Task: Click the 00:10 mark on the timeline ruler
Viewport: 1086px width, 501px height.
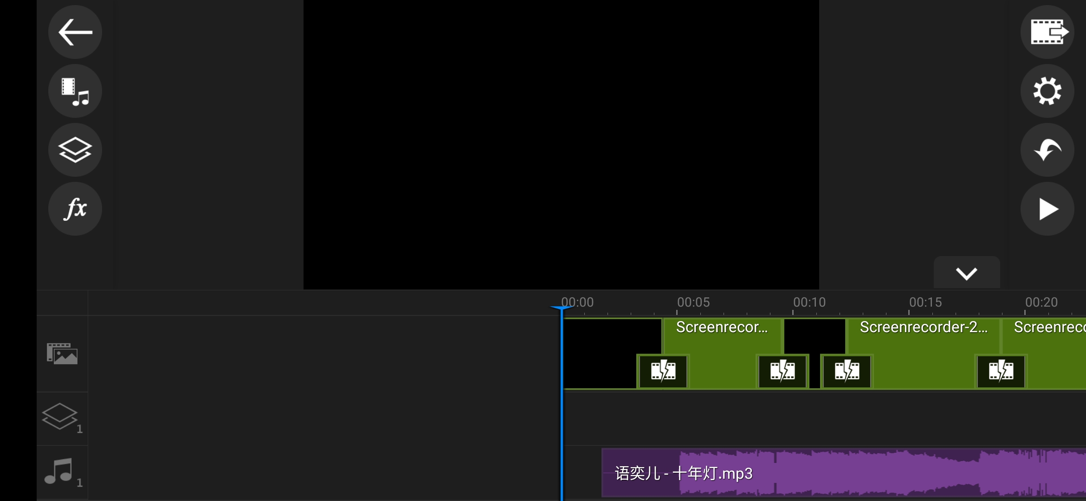Action: [810, 302]
